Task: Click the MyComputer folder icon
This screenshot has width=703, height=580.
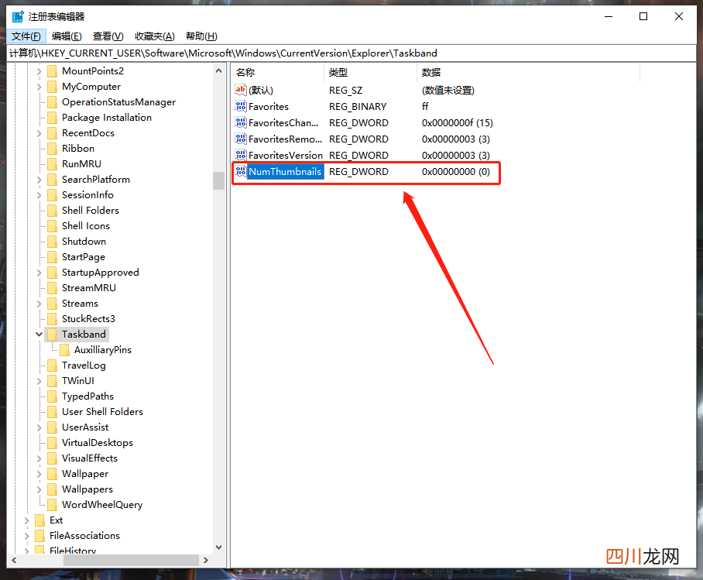Action: coord(53,87)
